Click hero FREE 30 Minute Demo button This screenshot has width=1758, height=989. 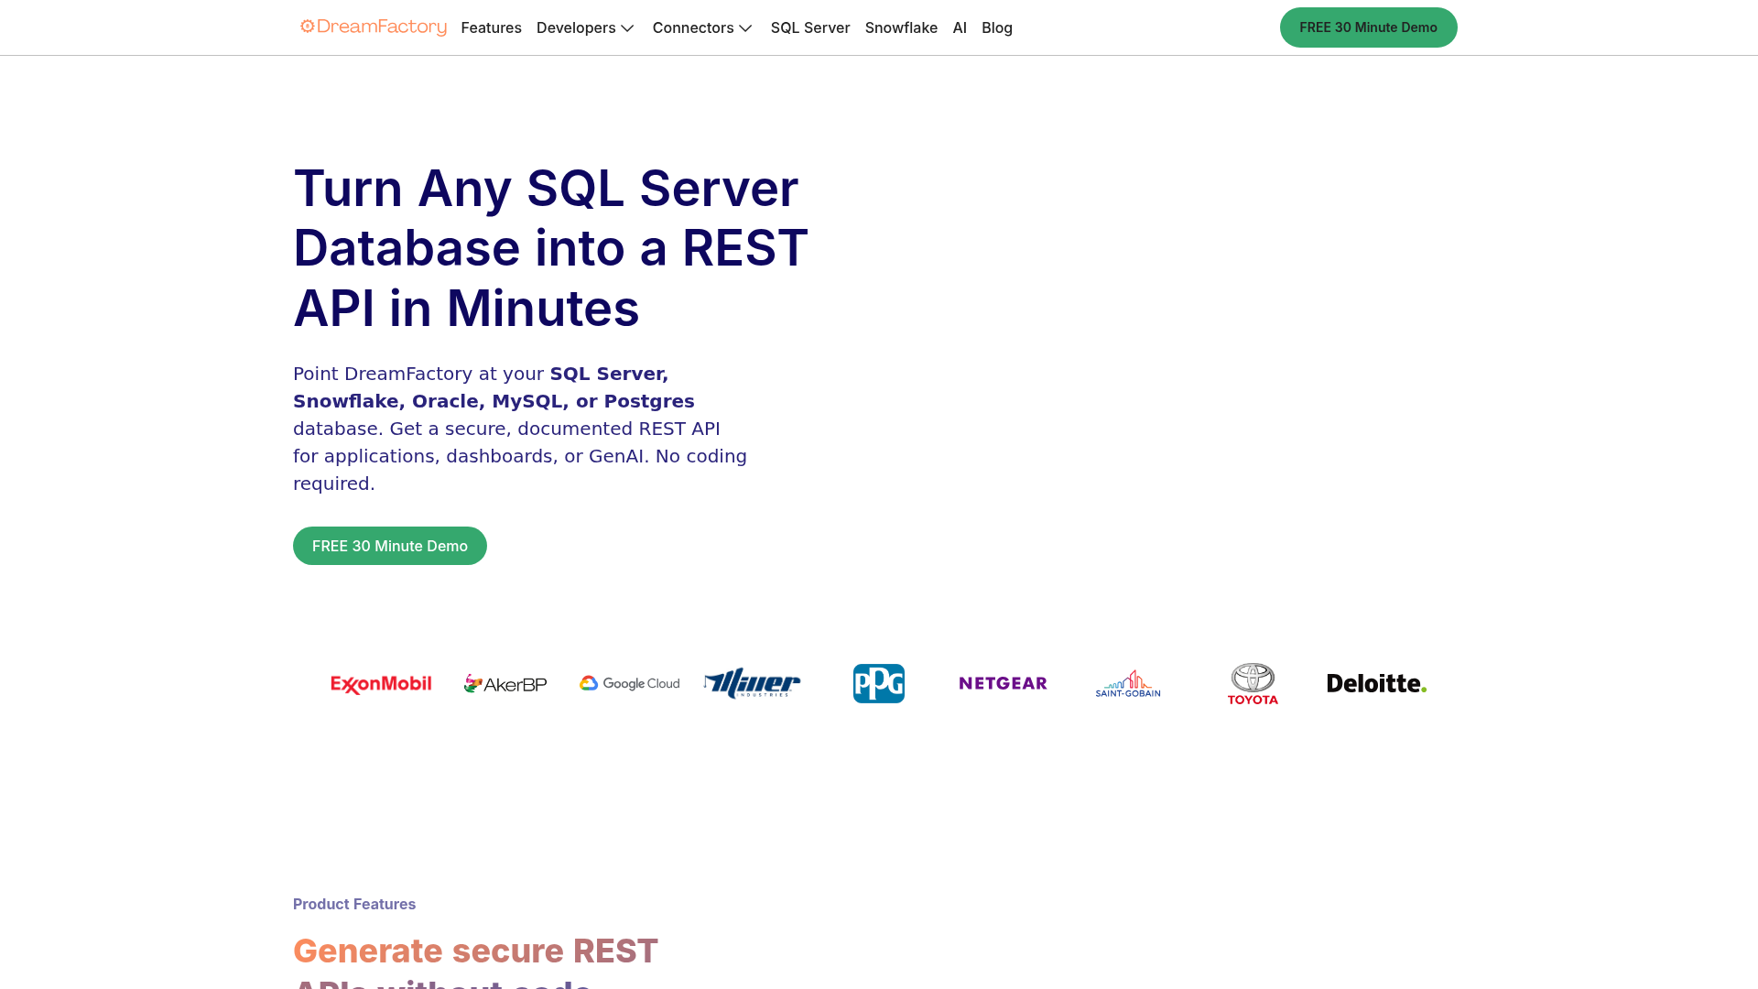390,546
